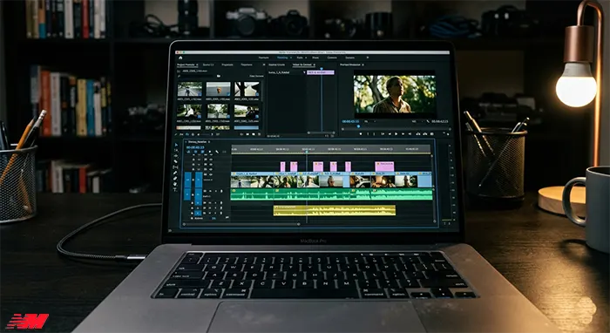The width and height of the screenshot is (610, 333).
Task: Click blue playhead timecode in Program Monitor
Action: 350,121
